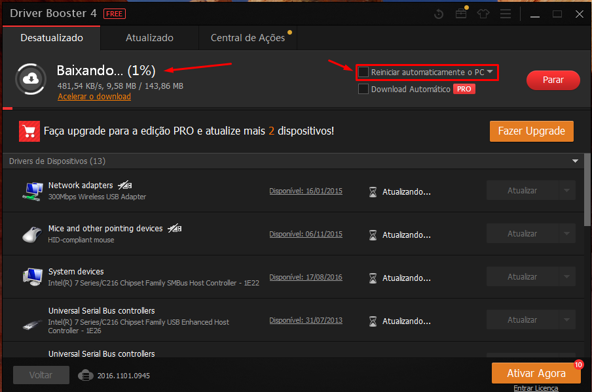The image size is (592, 392).
Task: Click the Fazer Upgrade button
Action: tap(532, 131)
